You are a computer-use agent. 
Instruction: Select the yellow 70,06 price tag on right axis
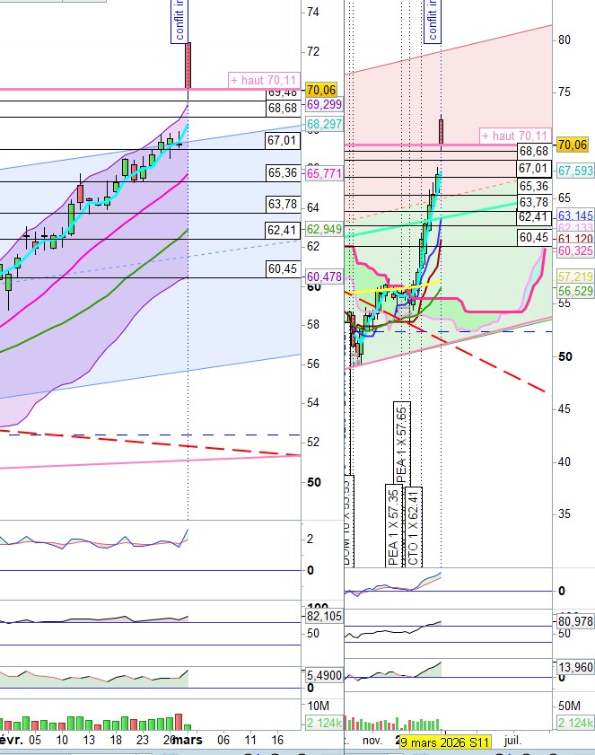573,145
